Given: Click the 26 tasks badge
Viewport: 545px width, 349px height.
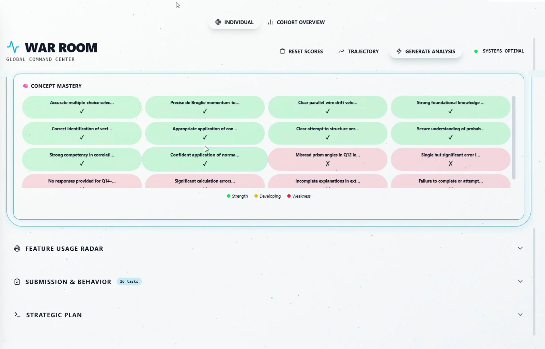Looking at the screenshot, I should point(129,281).
